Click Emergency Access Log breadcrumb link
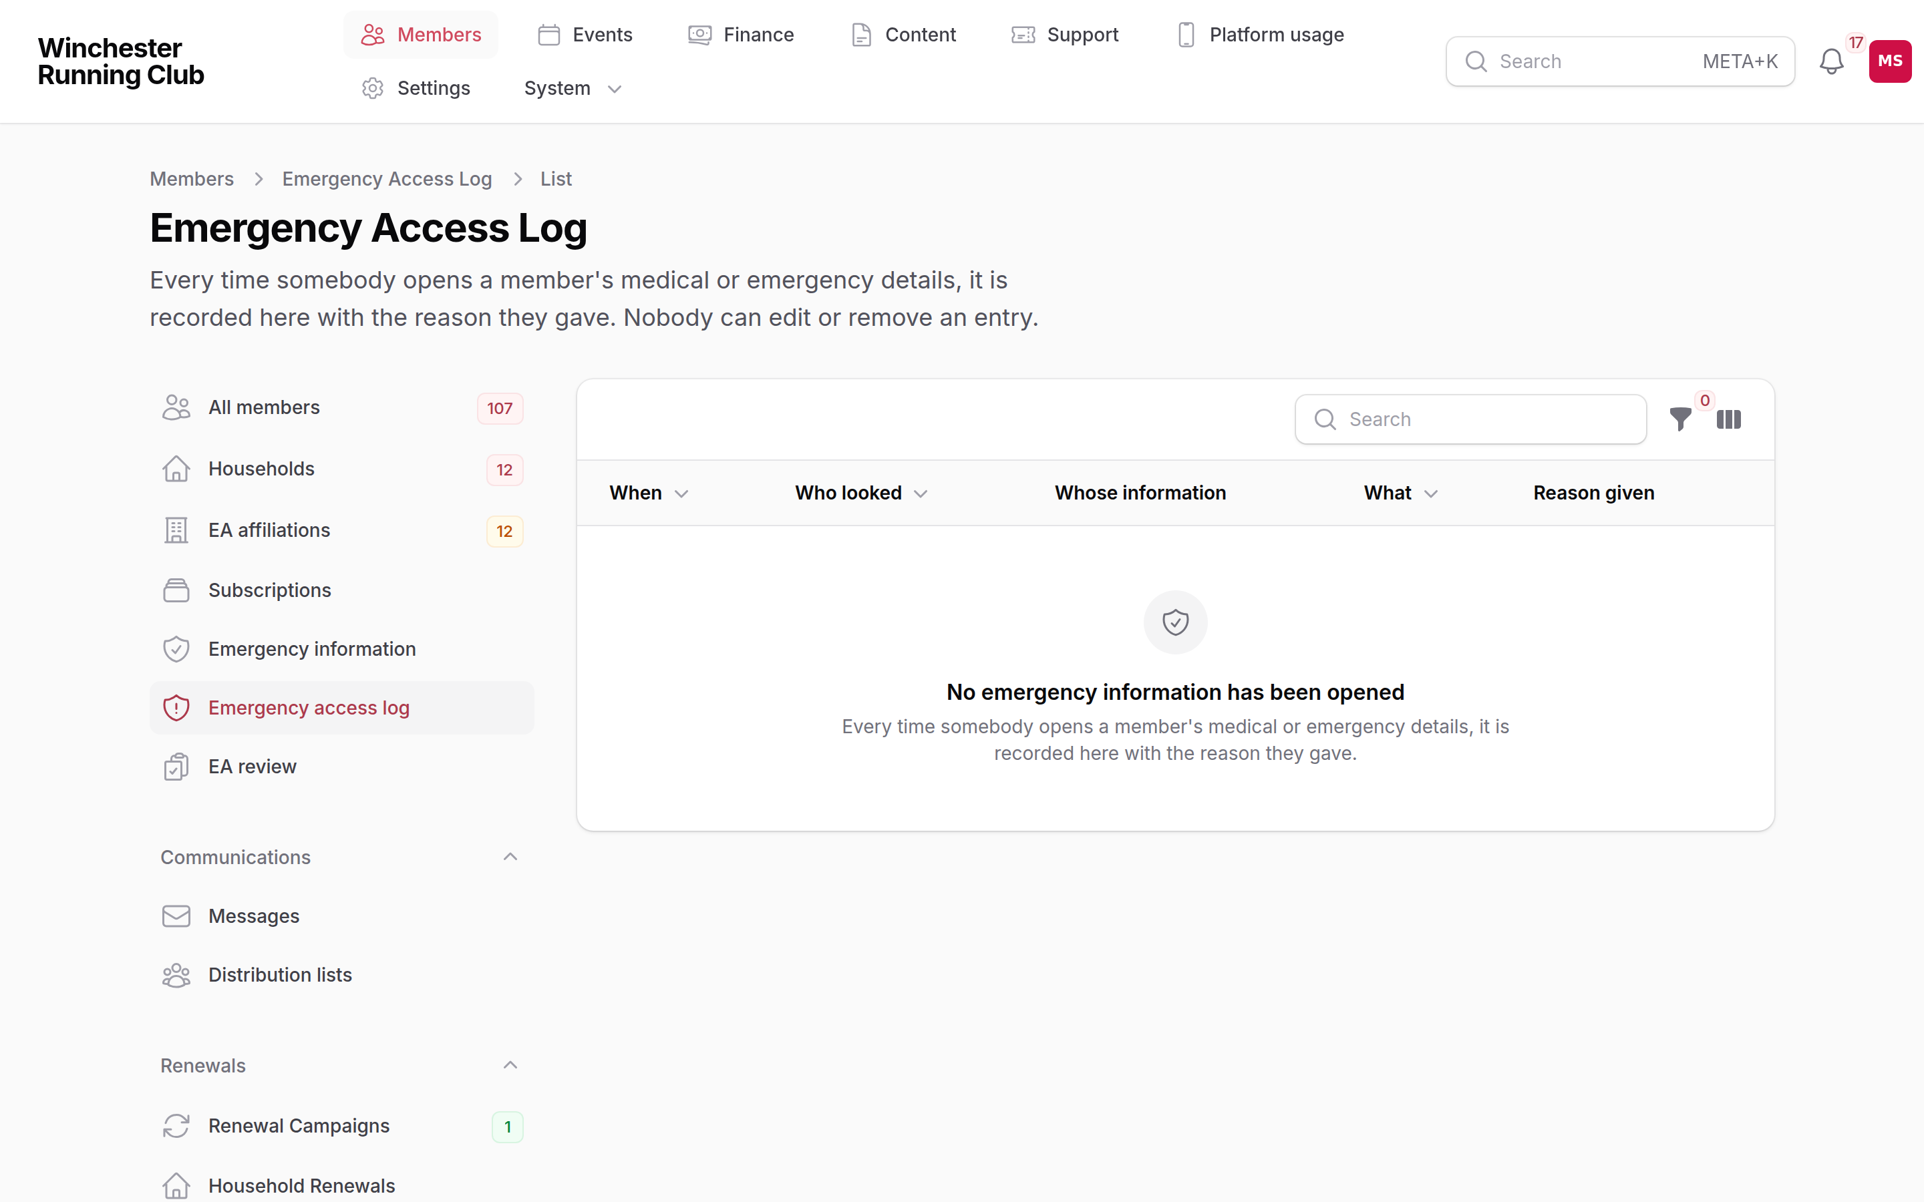This screenshot has height=1202, width=1924. tap(387, 179)
